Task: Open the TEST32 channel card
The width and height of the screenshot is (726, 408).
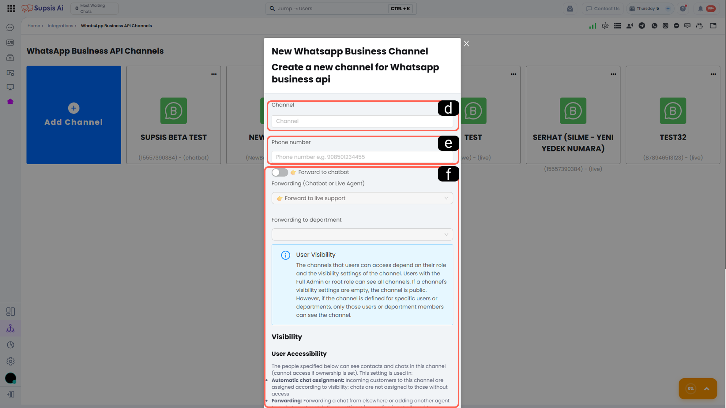Action: tap(673, 115)
